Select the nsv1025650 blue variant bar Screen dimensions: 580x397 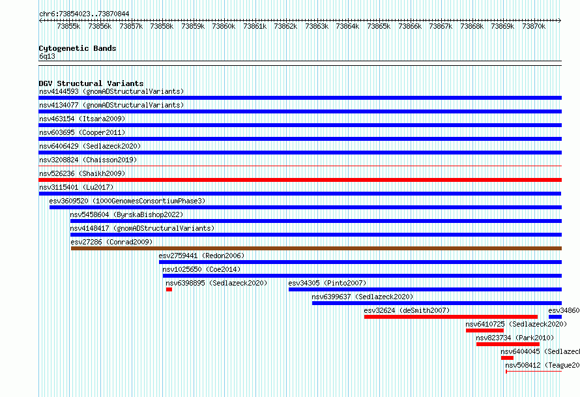coord(362,276)
